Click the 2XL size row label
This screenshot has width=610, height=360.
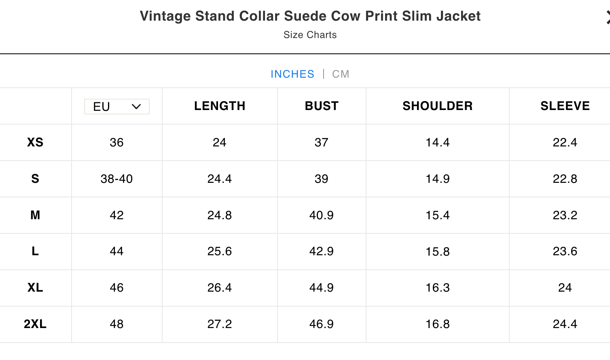point(35,324)
